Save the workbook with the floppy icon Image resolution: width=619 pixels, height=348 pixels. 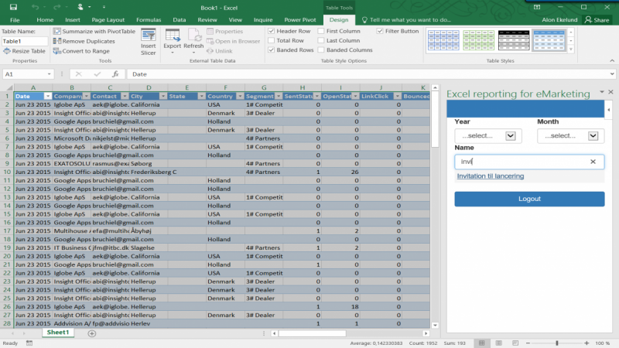click(13, 7)
